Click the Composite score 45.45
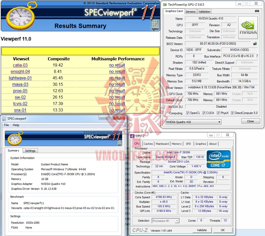 (58, 78)
